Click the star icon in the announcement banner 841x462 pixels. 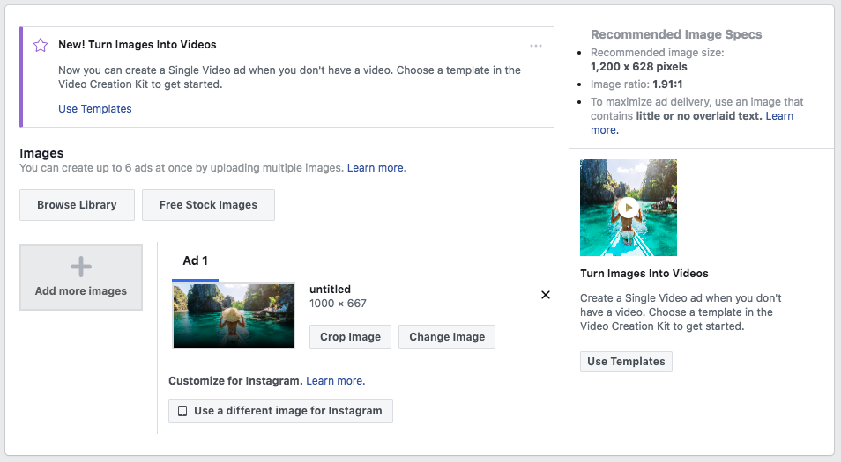pyautogui.click(x=40, y=45)
